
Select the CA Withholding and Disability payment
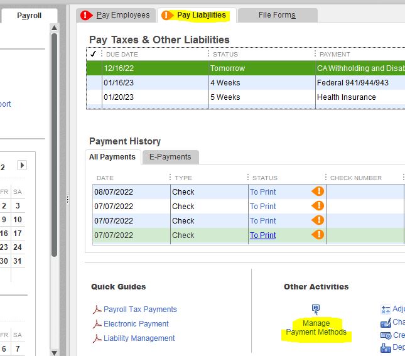click(361, 68)
